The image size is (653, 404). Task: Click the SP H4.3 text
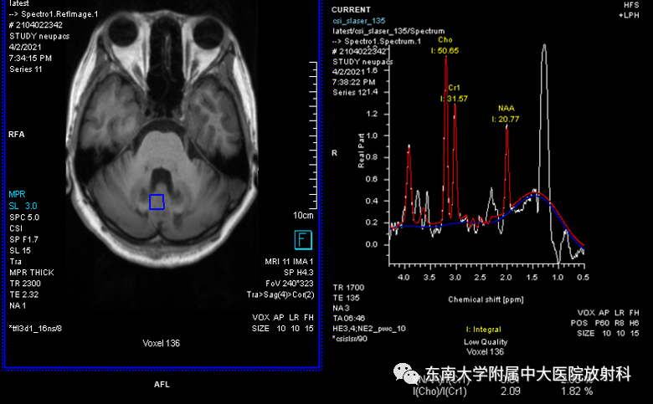[299, 273]
